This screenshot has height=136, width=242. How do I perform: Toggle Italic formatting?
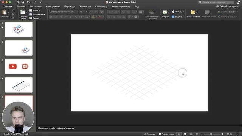tap(56, 17)
